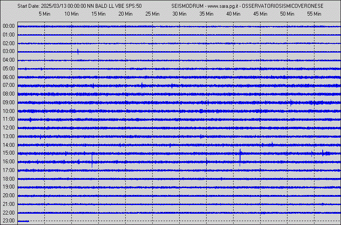Click the 45 Min axis label
The height and width of the screenshot is (225, 341).
pos(260,14)
